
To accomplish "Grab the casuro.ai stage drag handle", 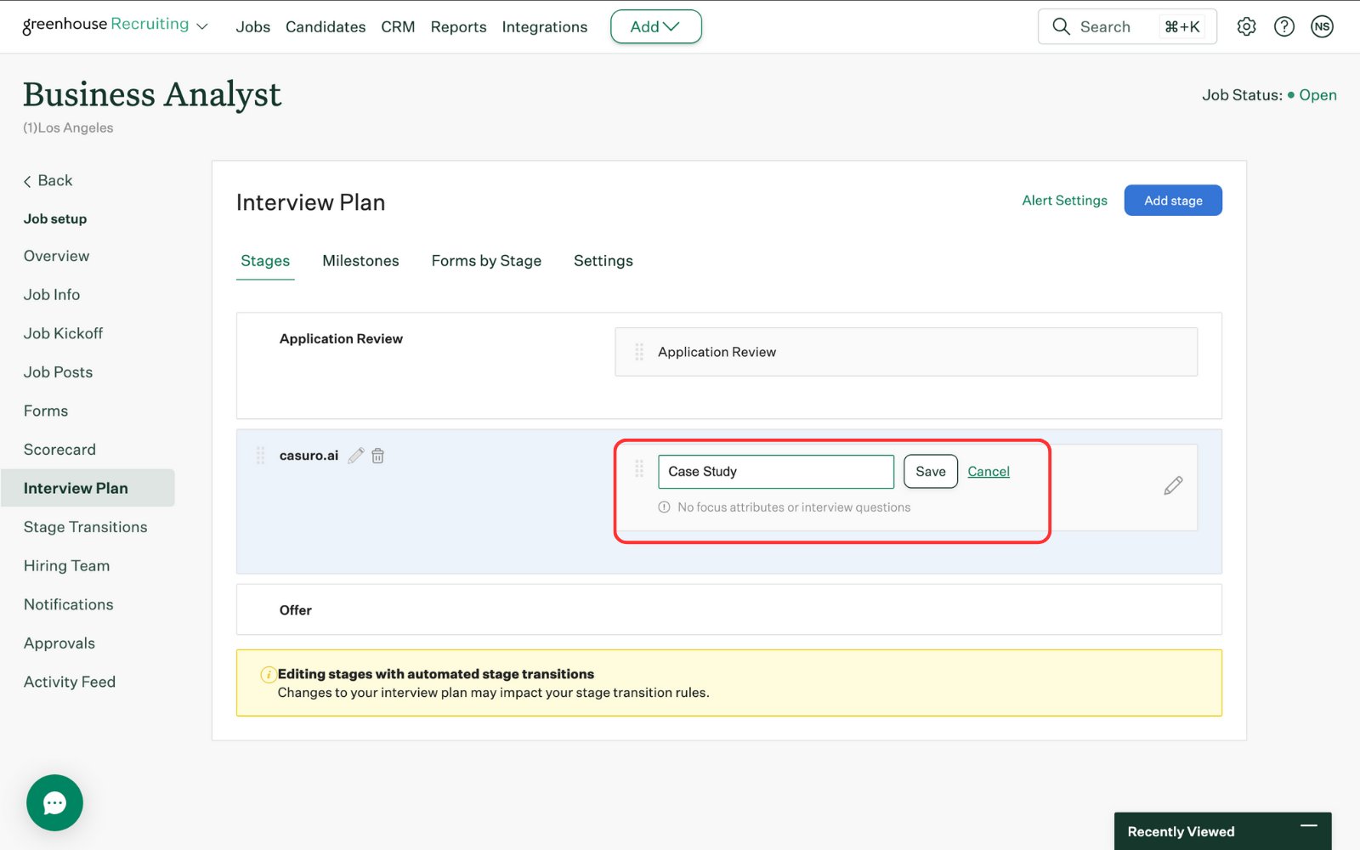I will tap(260, 456).
